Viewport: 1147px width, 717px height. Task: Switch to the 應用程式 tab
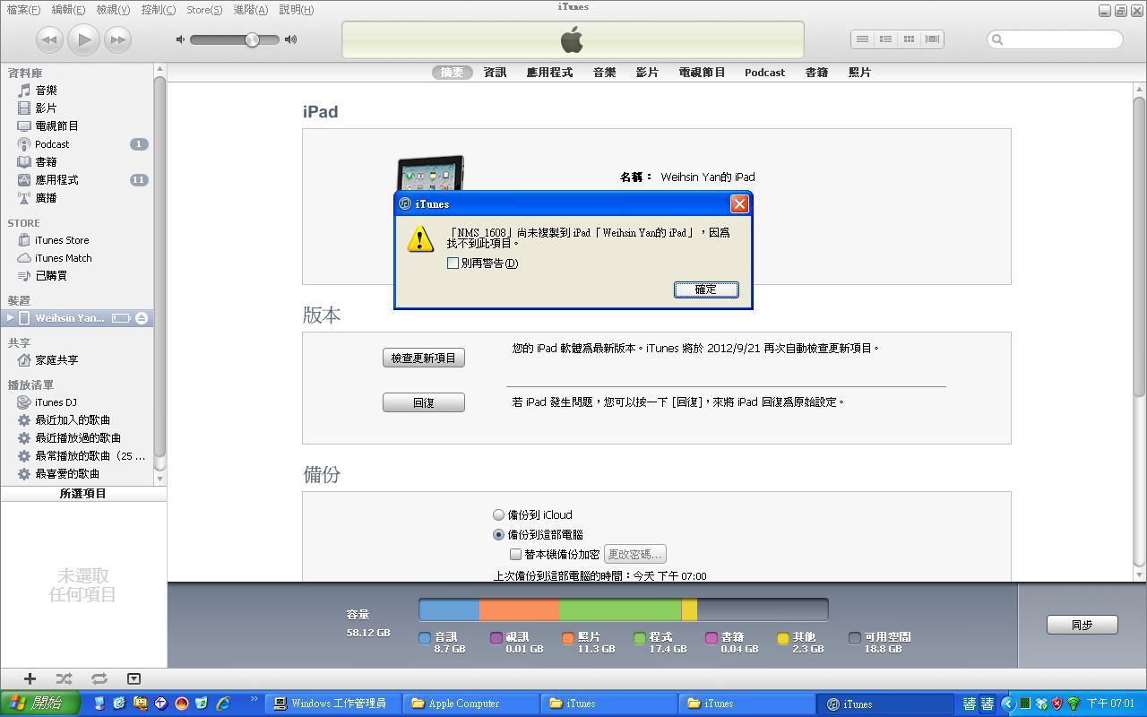click(549, 73)
